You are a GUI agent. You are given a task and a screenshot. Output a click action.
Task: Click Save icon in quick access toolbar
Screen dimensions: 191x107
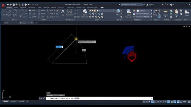coord(13,5)
